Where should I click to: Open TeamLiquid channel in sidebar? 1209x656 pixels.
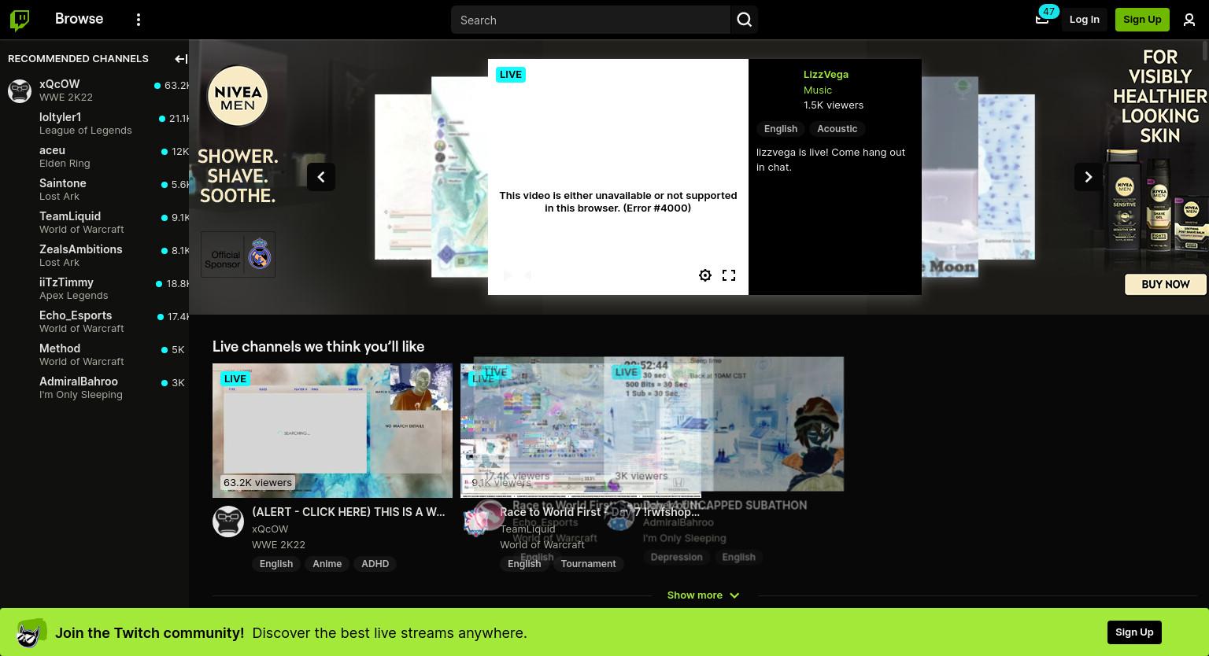pos(94,223)
